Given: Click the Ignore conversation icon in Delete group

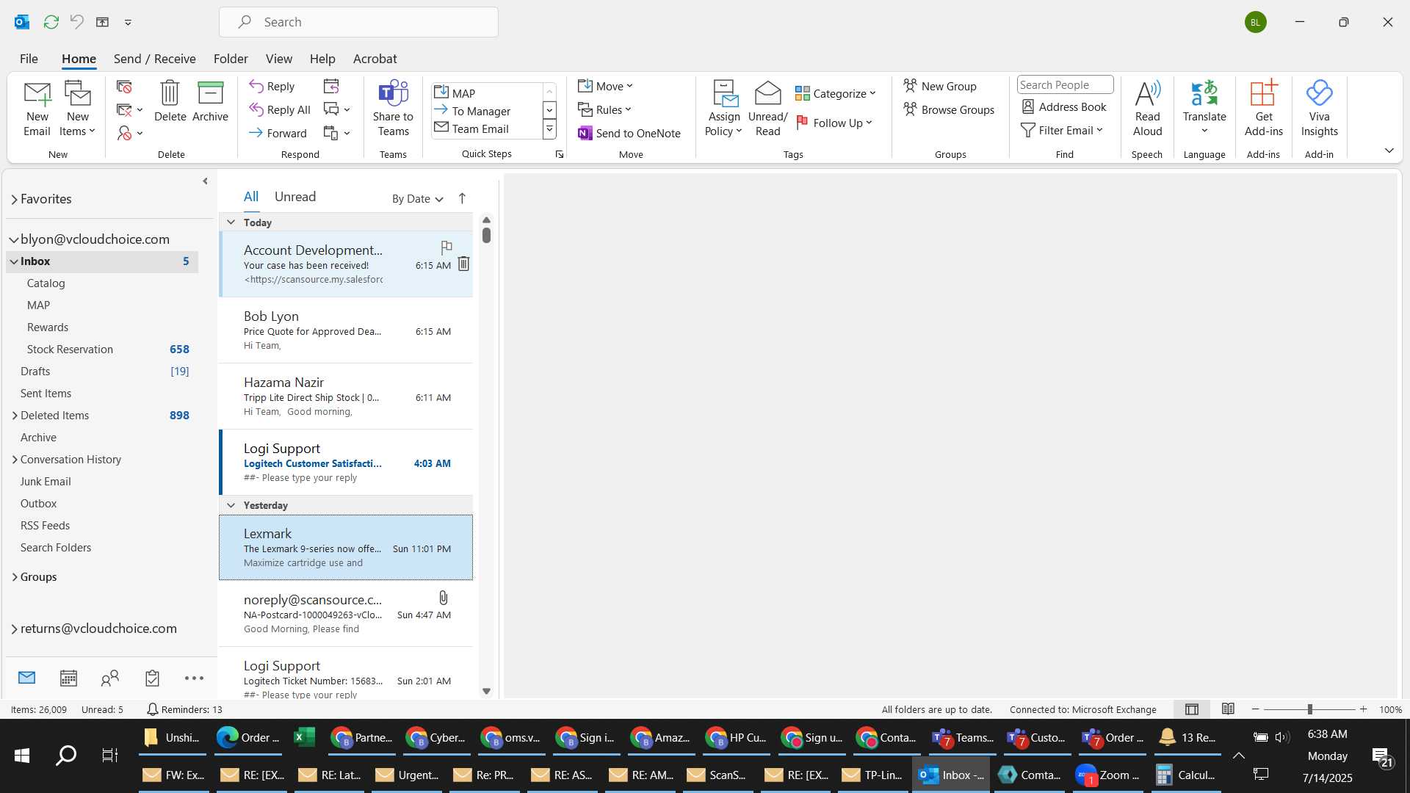Looking at the screenshot, I should 124,87.
